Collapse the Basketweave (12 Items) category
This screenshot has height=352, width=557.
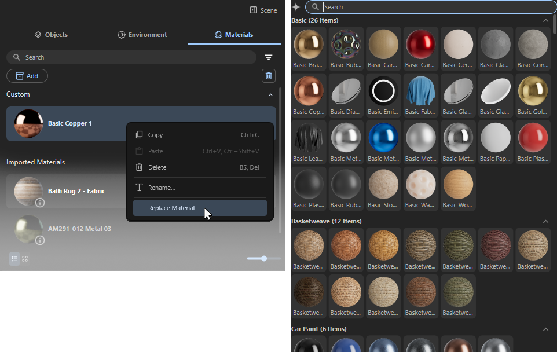(x=545, y=221)
